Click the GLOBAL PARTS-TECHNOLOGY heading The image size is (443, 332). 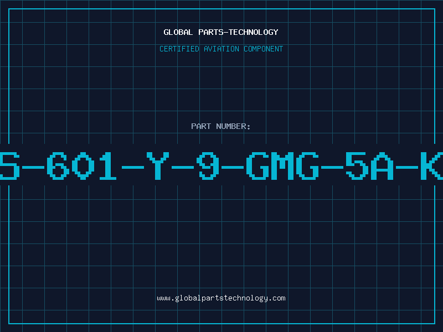point(221,32)
